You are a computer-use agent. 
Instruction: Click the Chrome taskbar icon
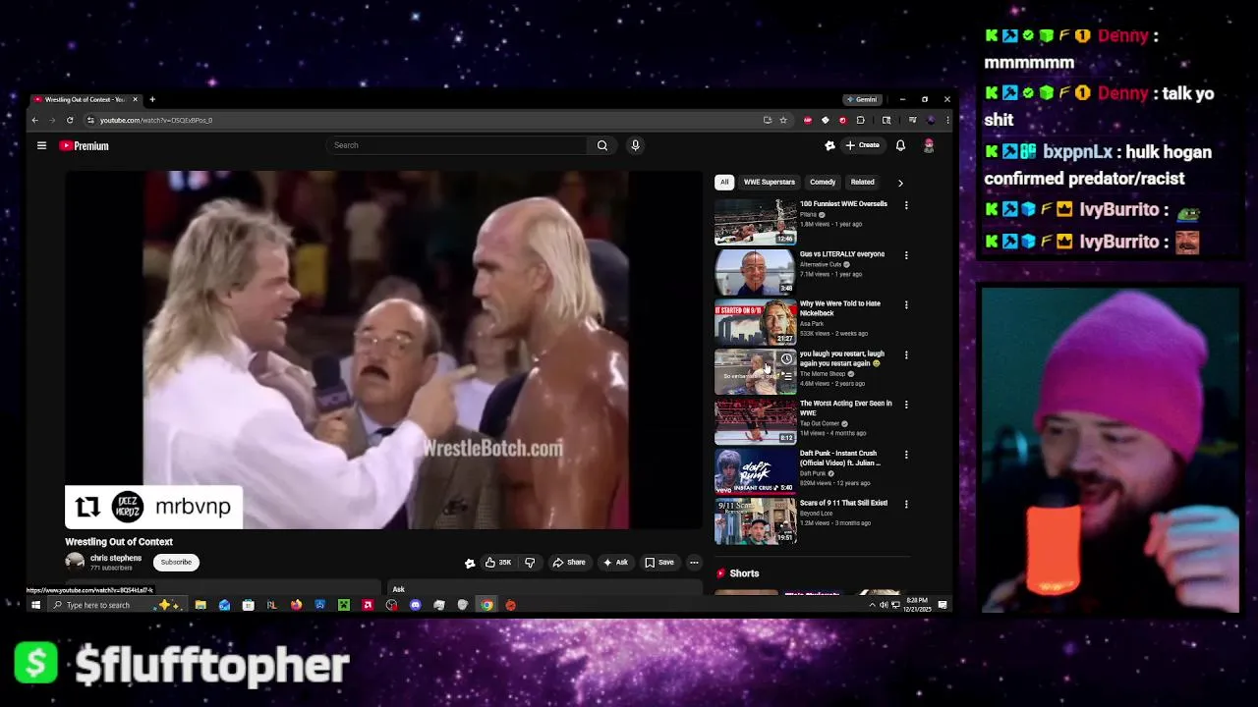coord(486,605)
